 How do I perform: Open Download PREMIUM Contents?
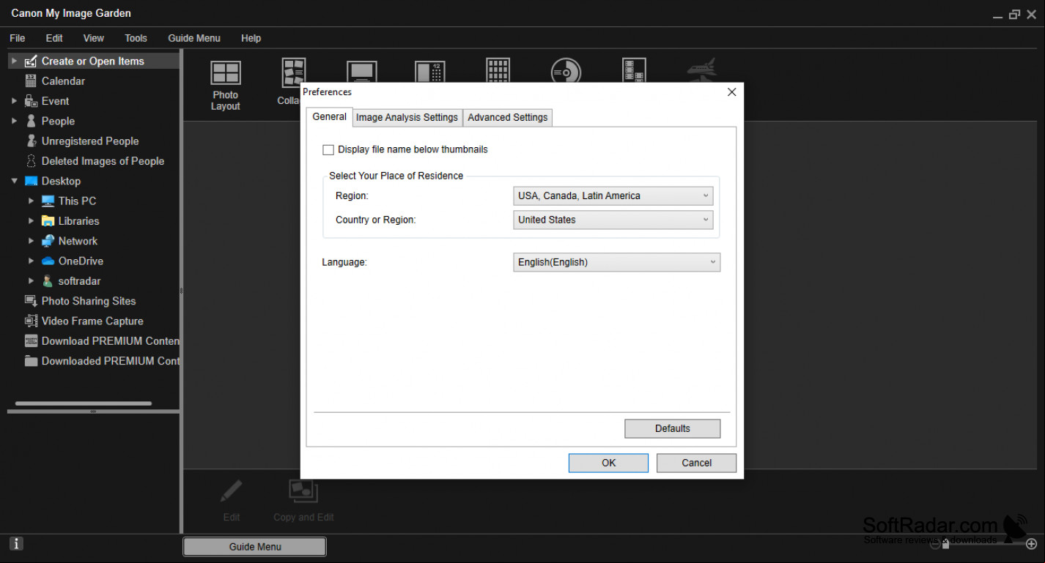click(x=102, y=341)
